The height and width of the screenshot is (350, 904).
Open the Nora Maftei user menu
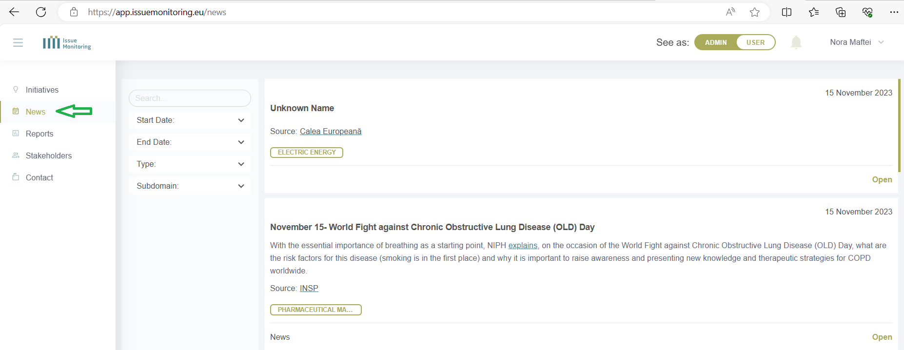point(856,42)
